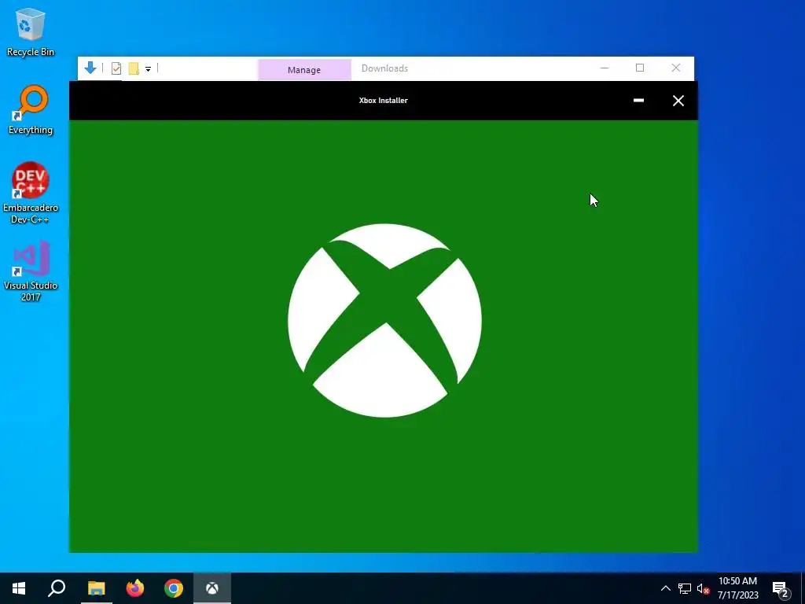
Task: Open taskbar Search magnifier
Action: [57, 588]
